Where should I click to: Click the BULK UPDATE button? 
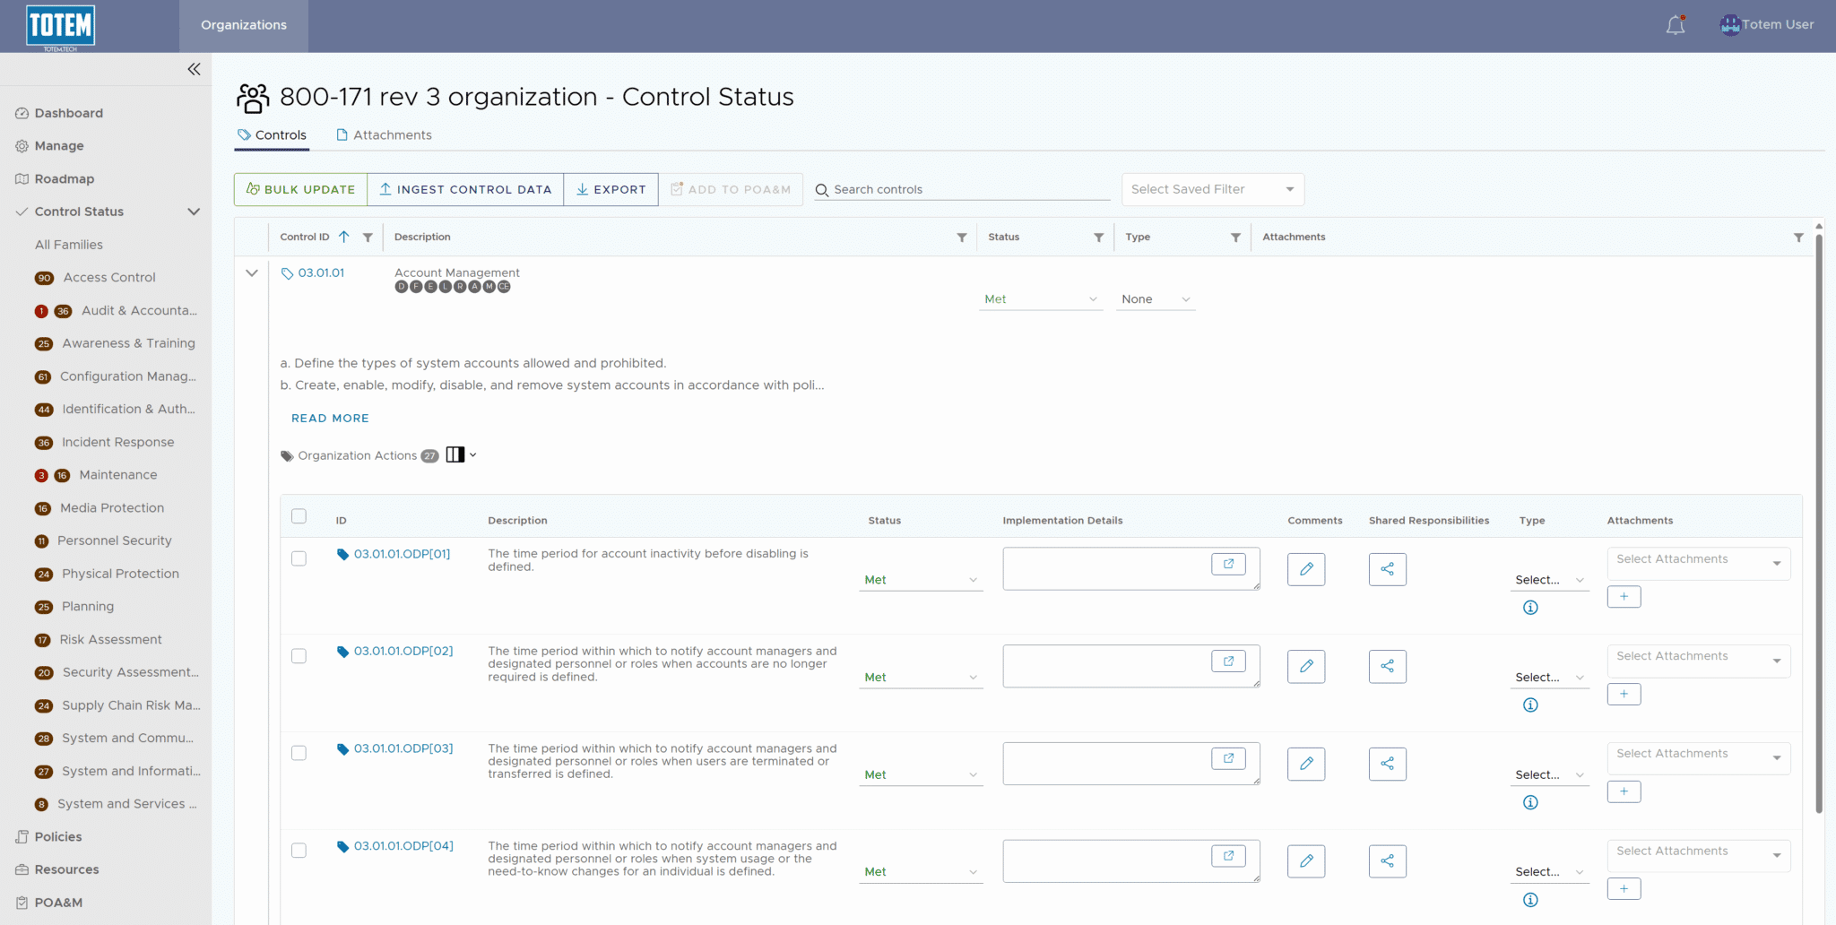pos(300,189)
